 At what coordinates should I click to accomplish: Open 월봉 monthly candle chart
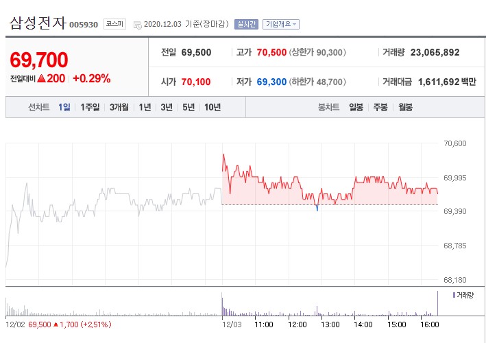click(x=405, y=107)
